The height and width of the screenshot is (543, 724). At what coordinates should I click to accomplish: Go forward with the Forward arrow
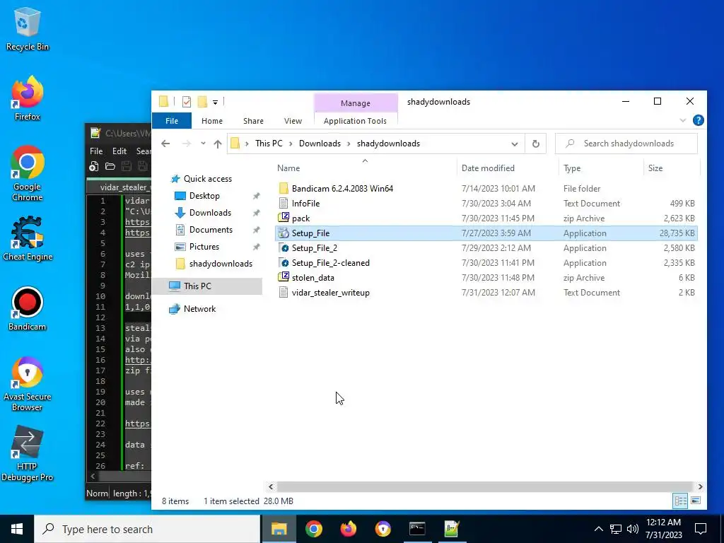coord(187,144)
